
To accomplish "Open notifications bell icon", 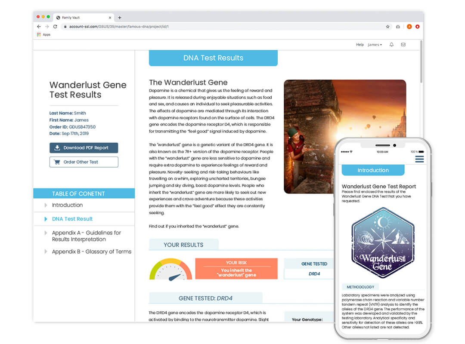I will click(x=391, y=44).
